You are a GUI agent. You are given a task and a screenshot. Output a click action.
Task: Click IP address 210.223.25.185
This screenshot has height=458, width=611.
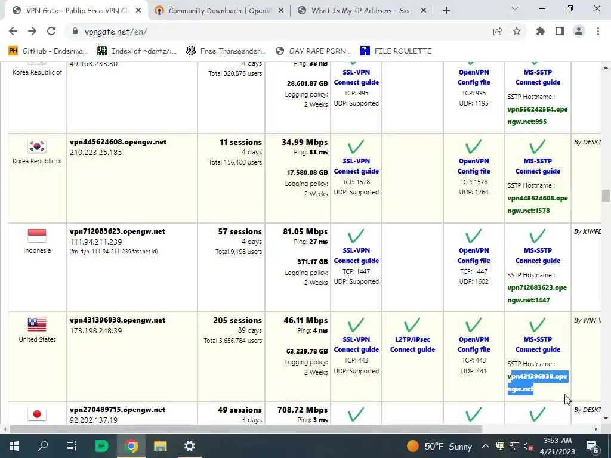[x=95, y=152]
